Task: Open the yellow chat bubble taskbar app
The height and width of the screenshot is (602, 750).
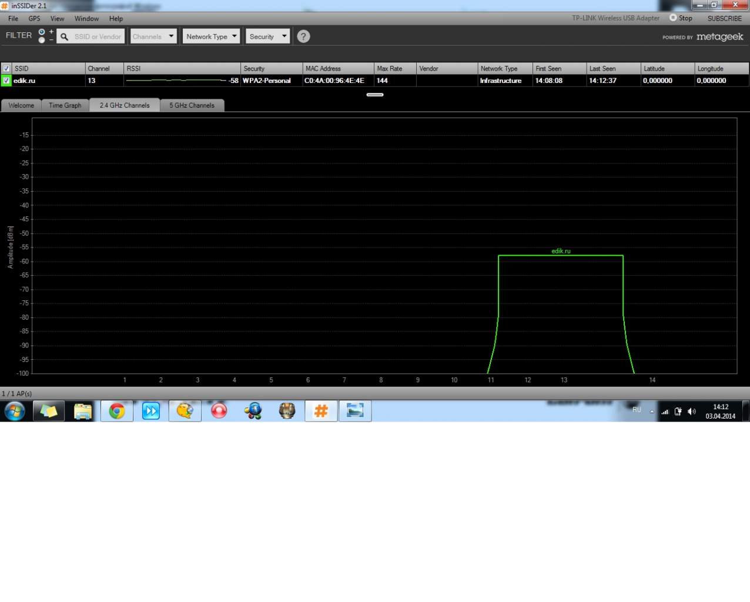Action: click(x=185, y=411)
